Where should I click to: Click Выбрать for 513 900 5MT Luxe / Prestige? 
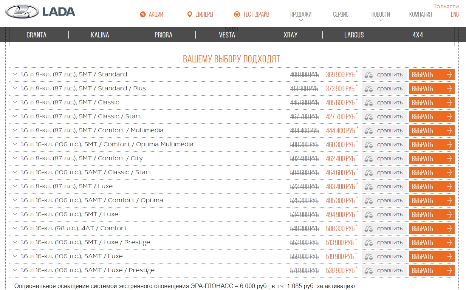pyautogui.click(x=432, y=242)
